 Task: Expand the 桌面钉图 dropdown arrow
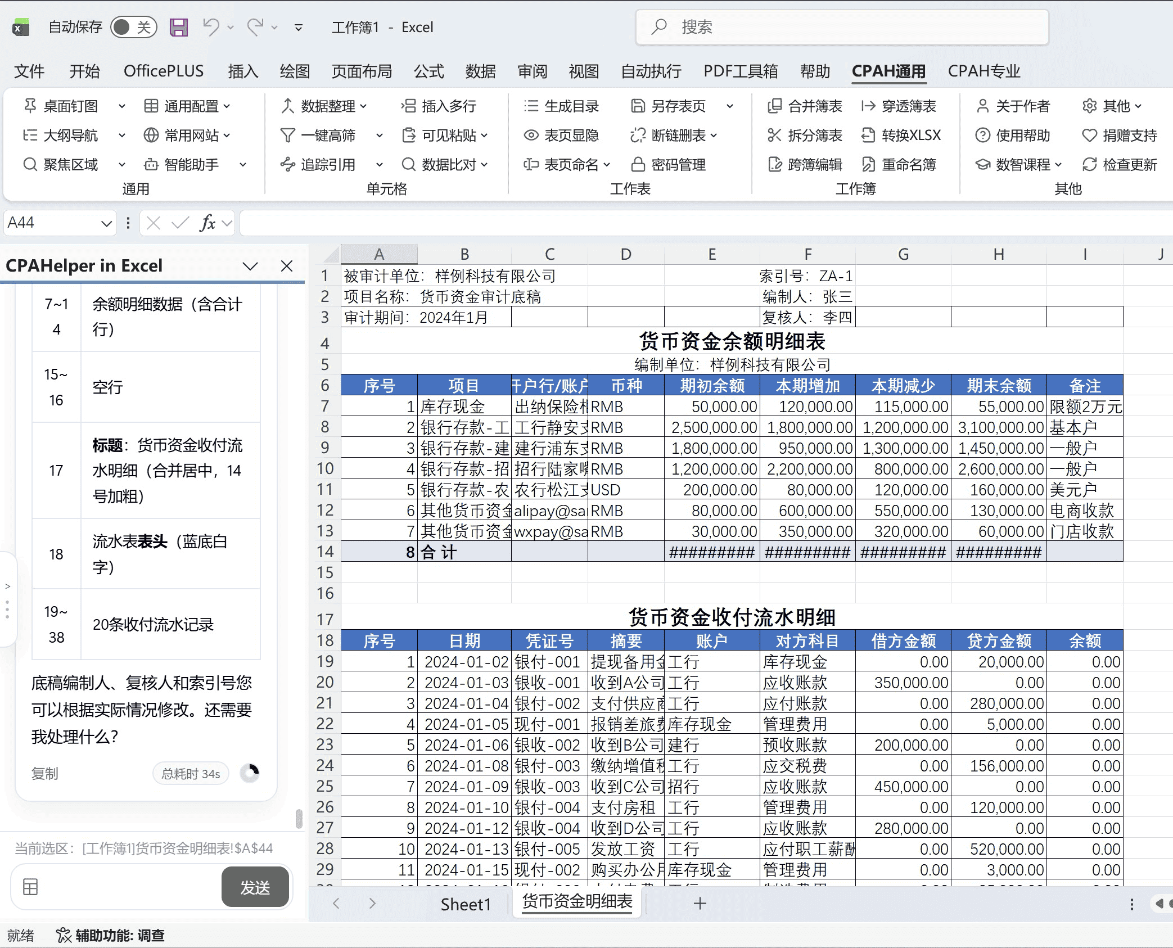(x=122, y=106)
